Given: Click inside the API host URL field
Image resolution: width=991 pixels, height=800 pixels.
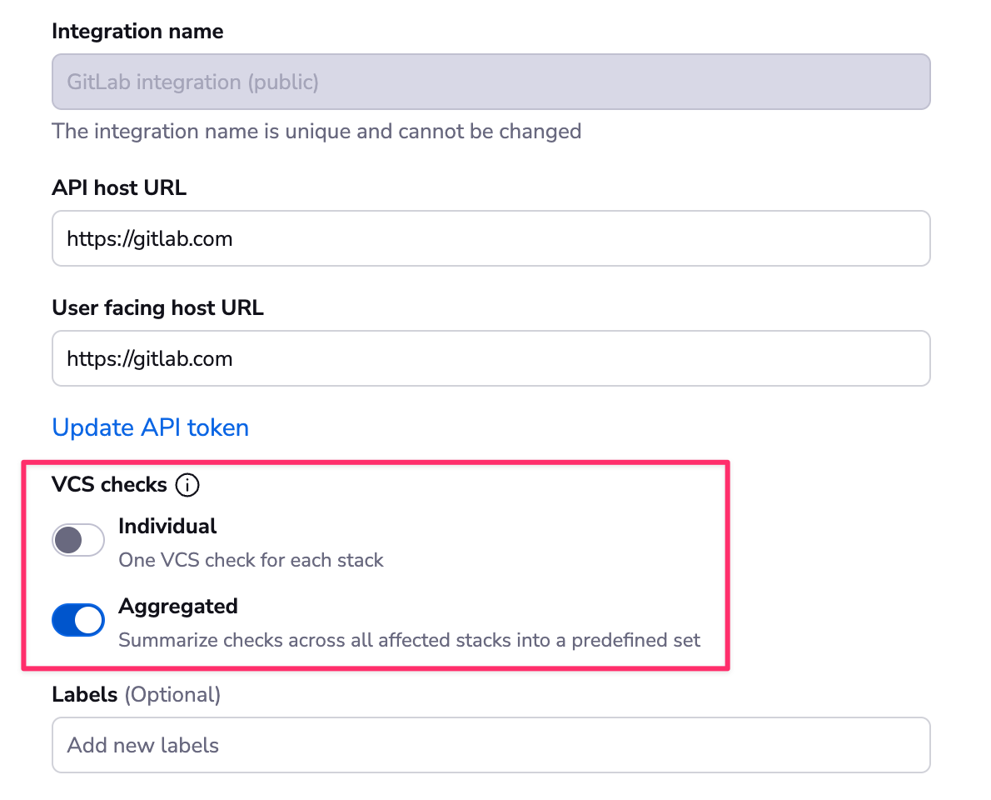Looking at the screenshot, I should tap(491, 238).
